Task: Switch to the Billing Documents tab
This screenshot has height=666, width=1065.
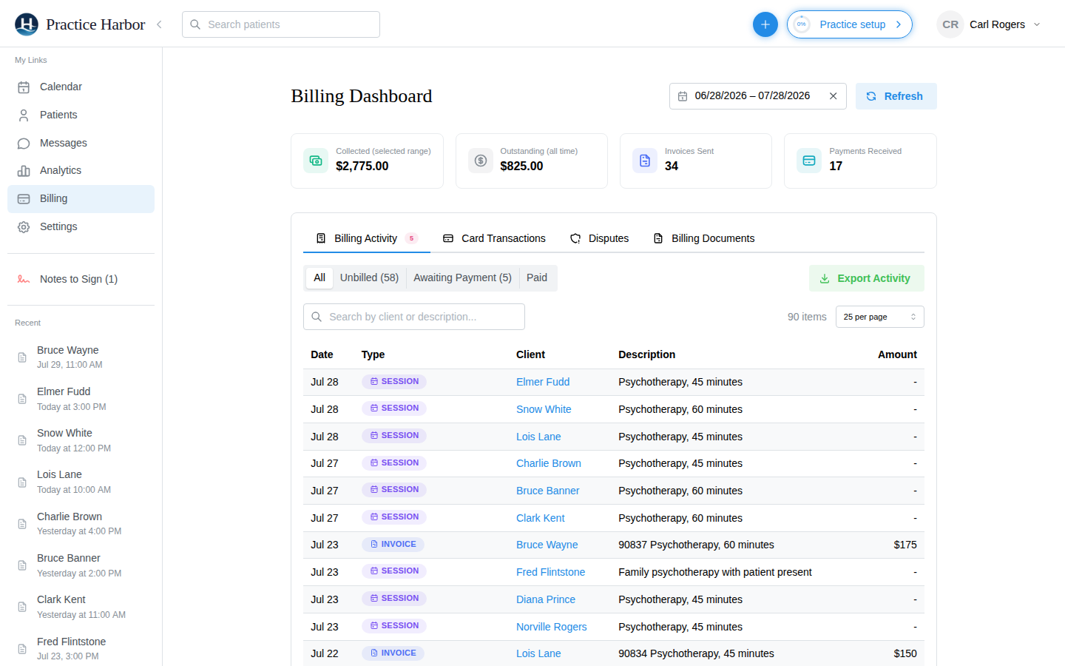Action: [x=703, y=238]
